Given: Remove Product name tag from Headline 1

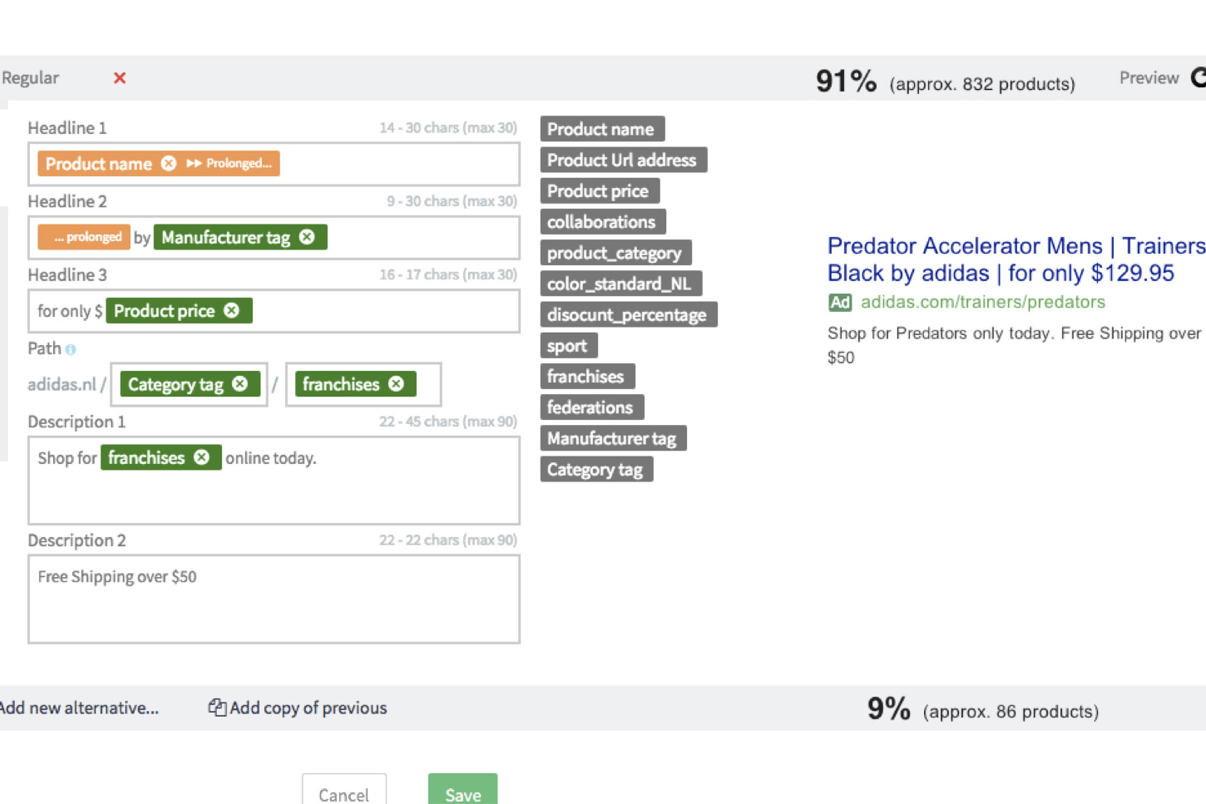Looking at the screenshot, I should pyautogui.click(x=169, y=163).
